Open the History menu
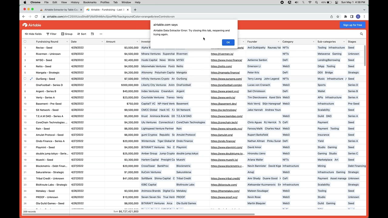 tap(75, 2)
